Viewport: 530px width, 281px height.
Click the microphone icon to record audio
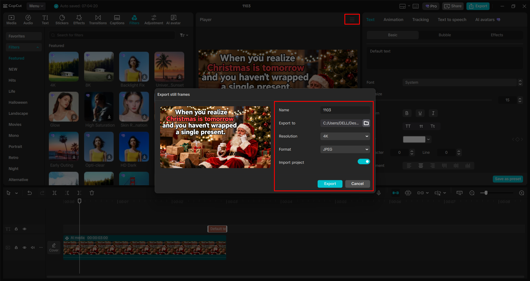pyautogui.click(x=379, y=193)
